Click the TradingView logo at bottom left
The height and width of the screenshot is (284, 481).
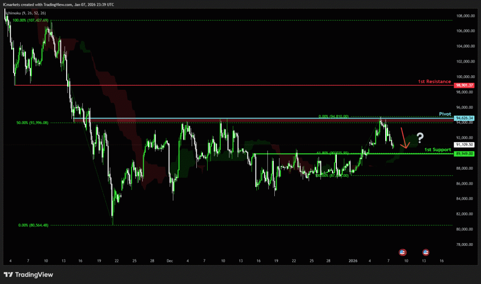coord(29,275)
